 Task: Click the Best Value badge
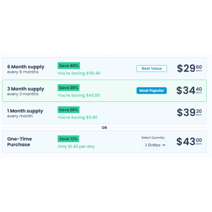tap(152, 69)
